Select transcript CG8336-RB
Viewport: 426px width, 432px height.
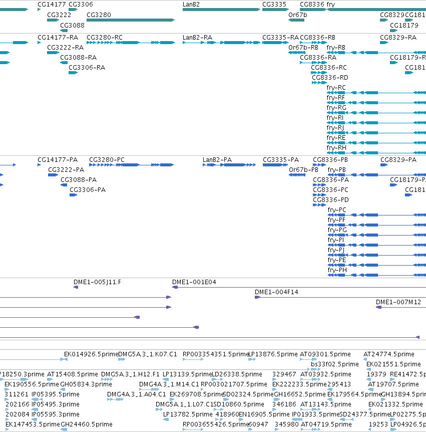(x=317, y=38)
